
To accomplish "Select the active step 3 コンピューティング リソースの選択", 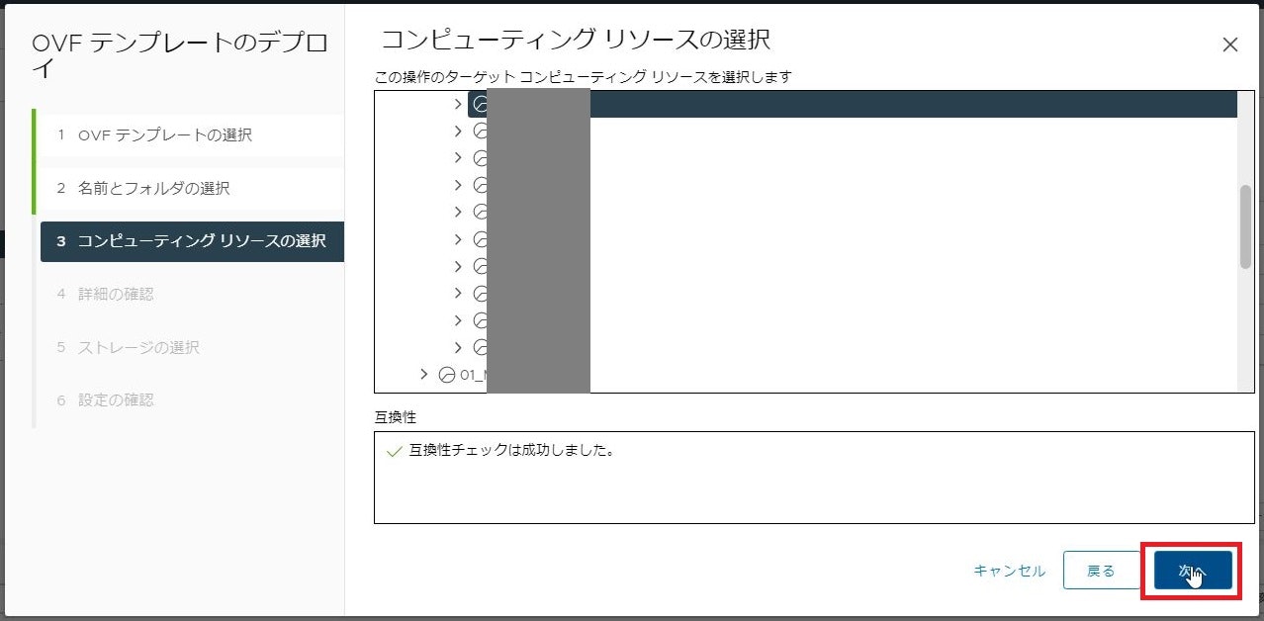I will (x=192, y=241).
